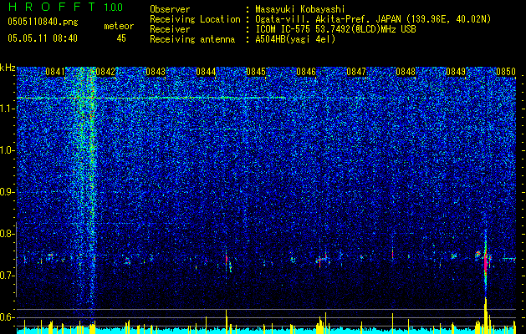Click the meteor count value 45
526x334 pixels.
[x=121, y=38]
